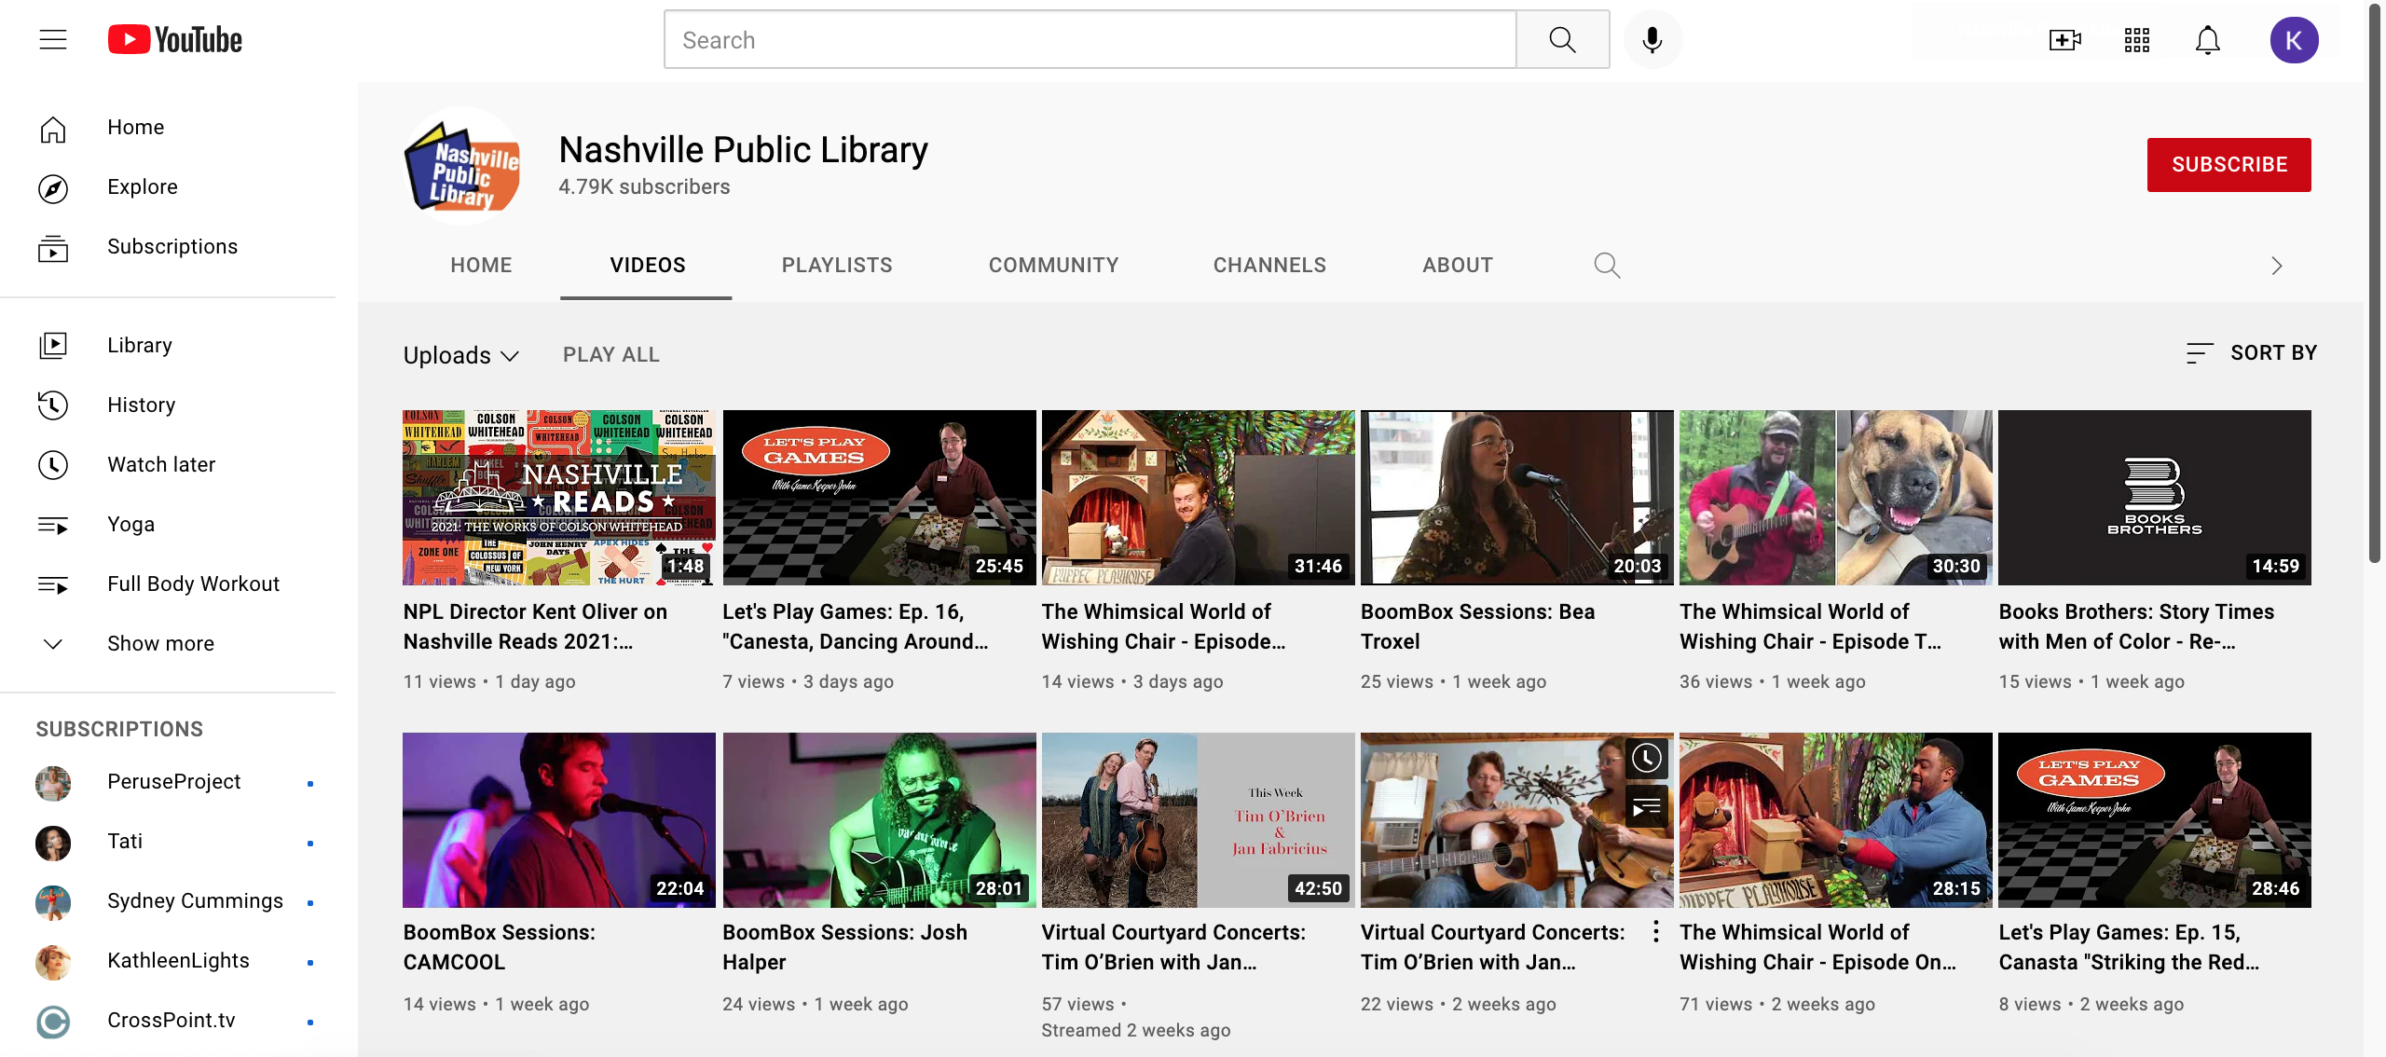Screen dimensions: 2386x1057
Task: Open the YouTube apps grid
Action: (x=2136, y=40)
